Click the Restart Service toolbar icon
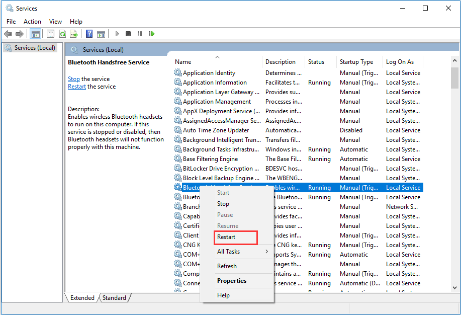Viewport: 461px width, 315px height. (151, 34)
